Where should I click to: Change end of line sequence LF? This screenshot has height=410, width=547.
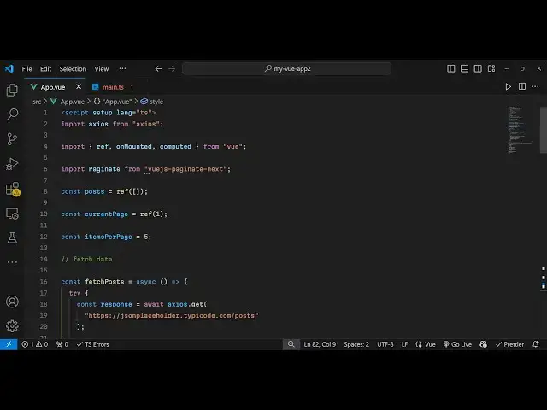pos(404,344)
